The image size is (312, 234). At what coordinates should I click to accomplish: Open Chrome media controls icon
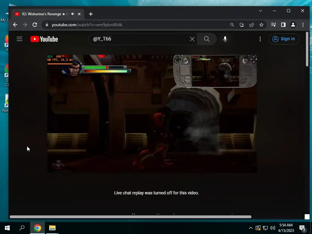[273, 25]
